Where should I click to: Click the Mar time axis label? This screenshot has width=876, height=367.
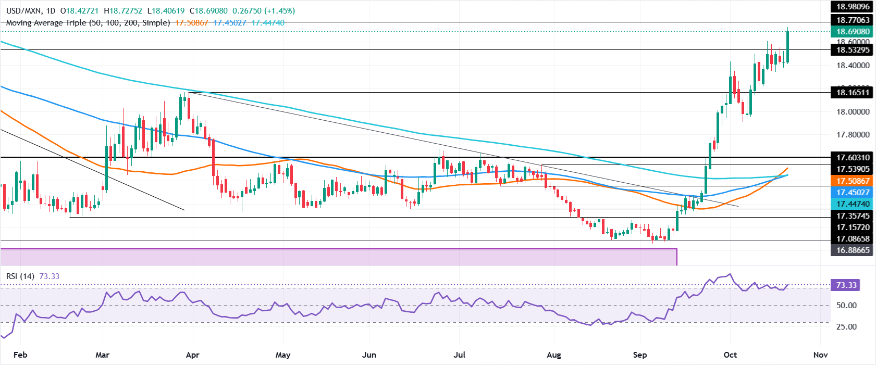tap(103, 355)
